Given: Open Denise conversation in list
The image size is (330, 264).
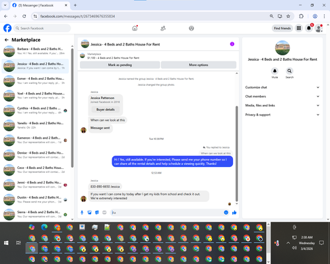Looking at the screenshot, I should click(35, 155).
